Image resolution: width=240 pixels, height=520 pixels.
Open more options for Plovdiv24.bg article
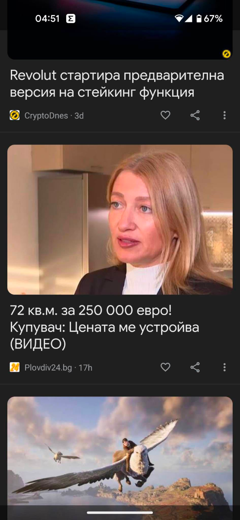pos(224,367)
